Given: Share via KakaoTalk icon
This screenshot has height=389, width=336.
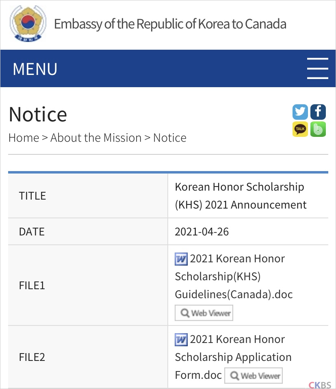Looking at the screenshot, I should pos(300,129).
